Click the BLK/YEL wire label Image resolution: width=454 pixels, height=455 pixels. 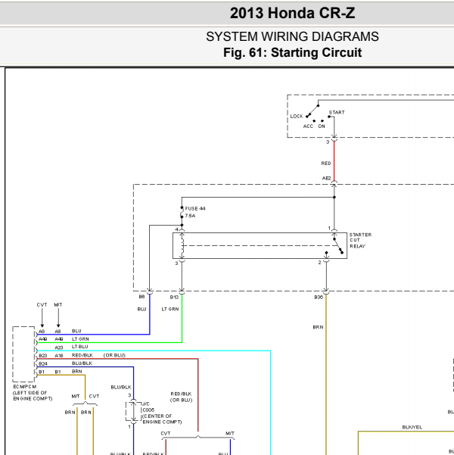[412, 427]
